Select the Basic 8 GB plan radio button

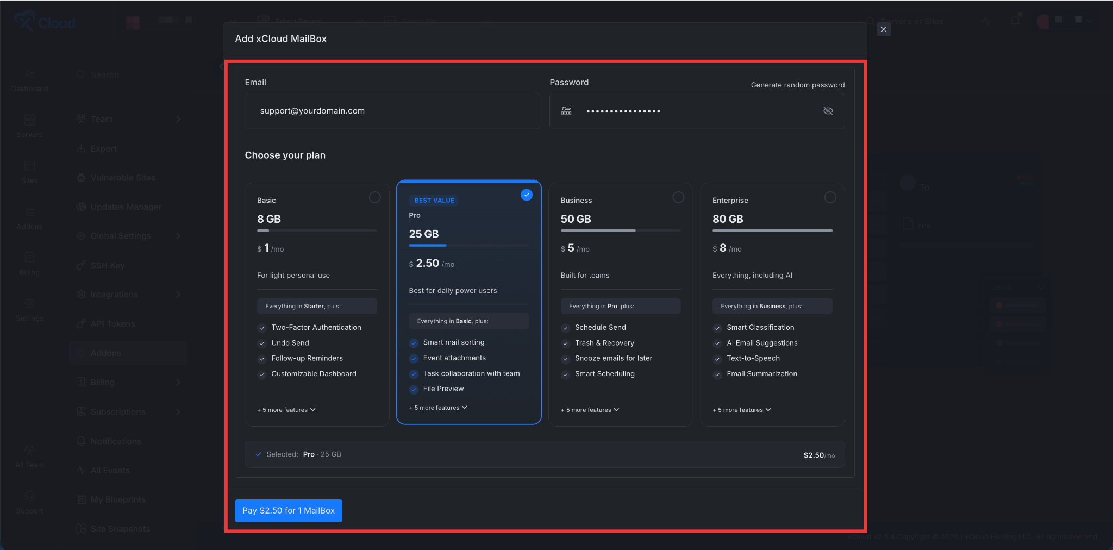coord(374,197)
